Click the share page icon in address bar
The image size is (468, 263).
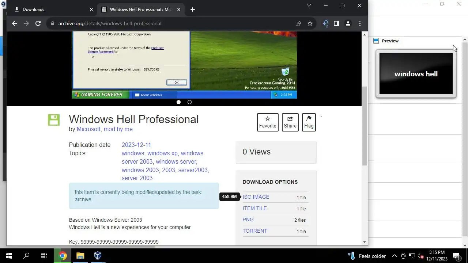(x=298, y=23)
